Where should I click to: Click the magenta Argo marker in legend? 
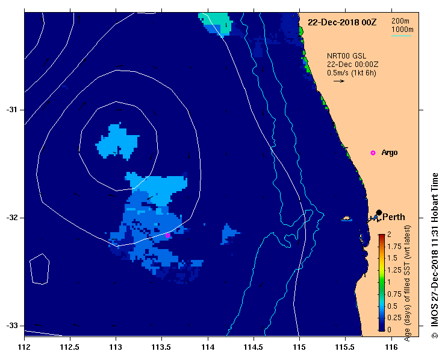[373, 153]
